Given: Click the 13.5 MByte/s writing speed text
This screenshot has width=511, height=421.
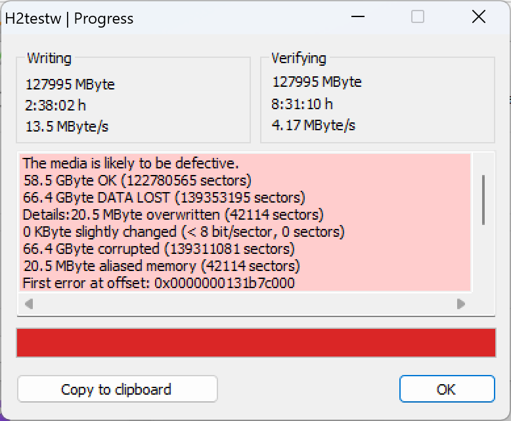Looking at the screenshot, I should pos(67,127).
